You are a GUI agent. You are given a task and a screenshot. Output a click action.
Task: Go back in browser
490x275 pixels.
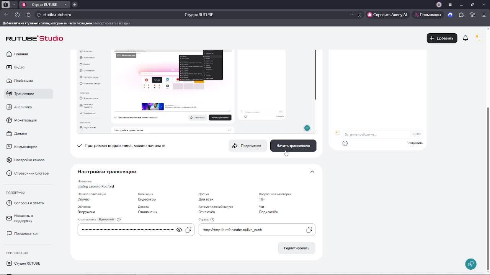(6, 15)
